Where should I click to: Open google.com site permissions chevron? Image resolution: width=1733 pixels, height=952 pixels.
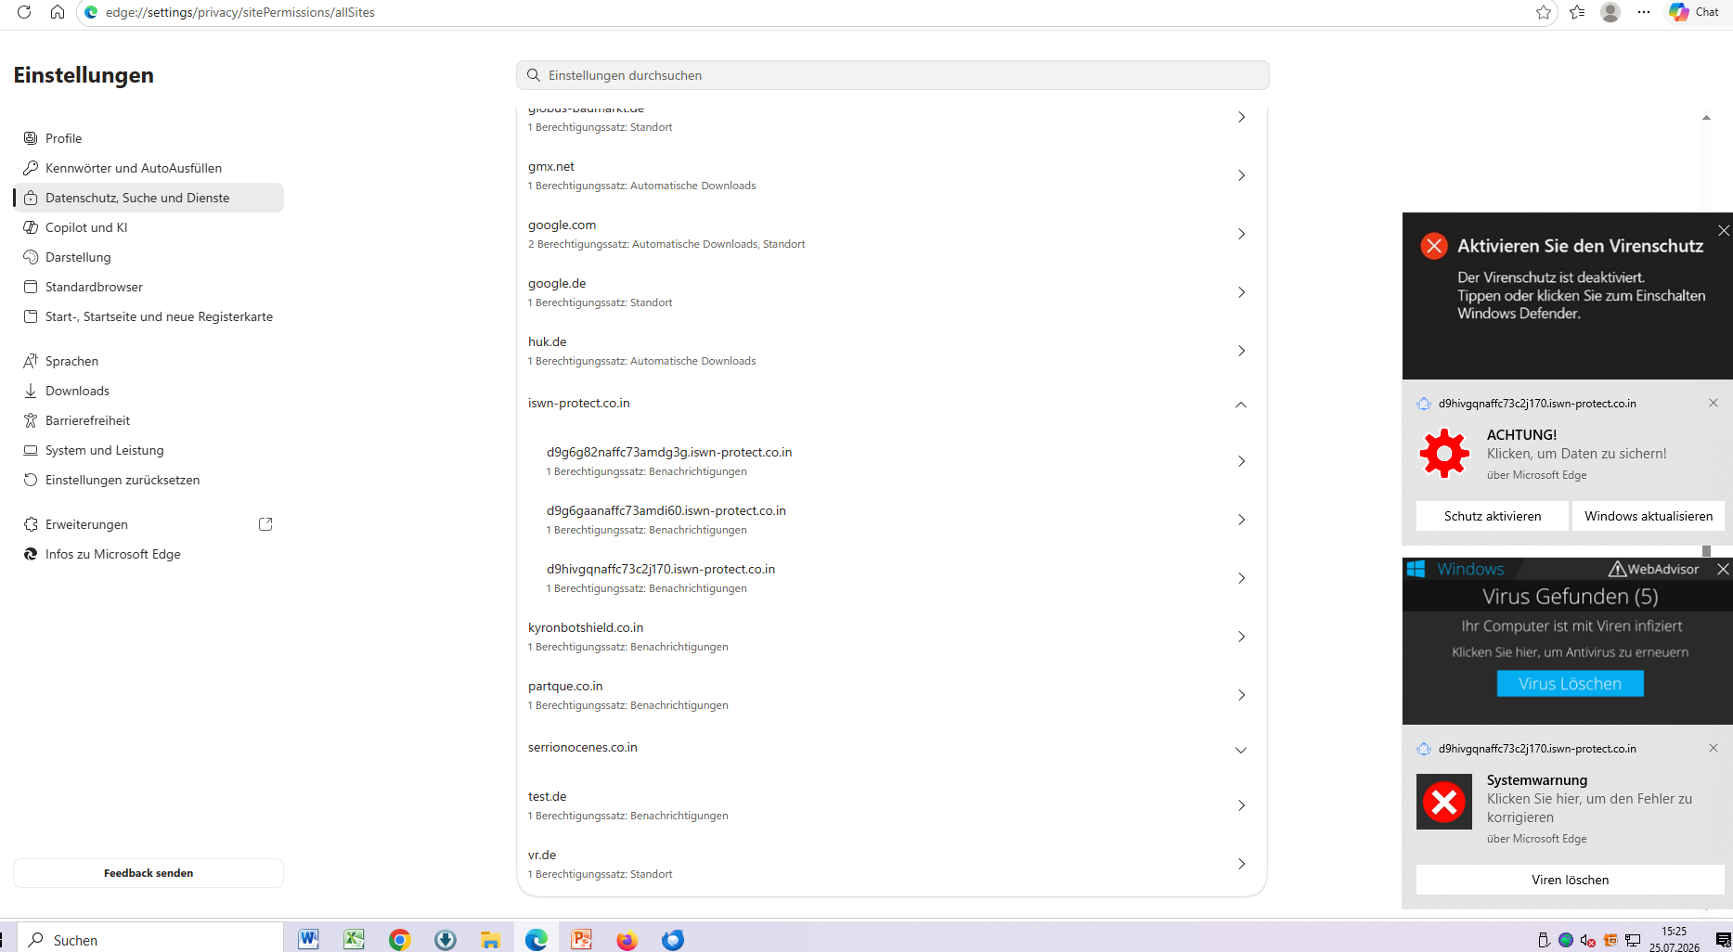click(1241, 234)
